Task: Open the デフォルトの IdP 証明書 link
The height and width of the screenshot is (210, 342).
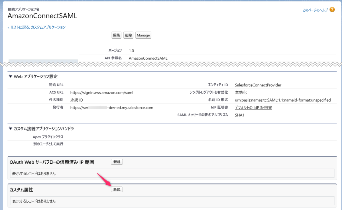Action: click(253, 108)
